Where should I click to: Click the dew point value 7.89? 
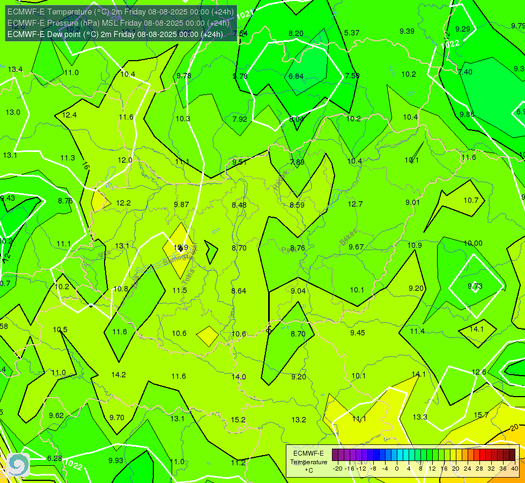[297, 162]
